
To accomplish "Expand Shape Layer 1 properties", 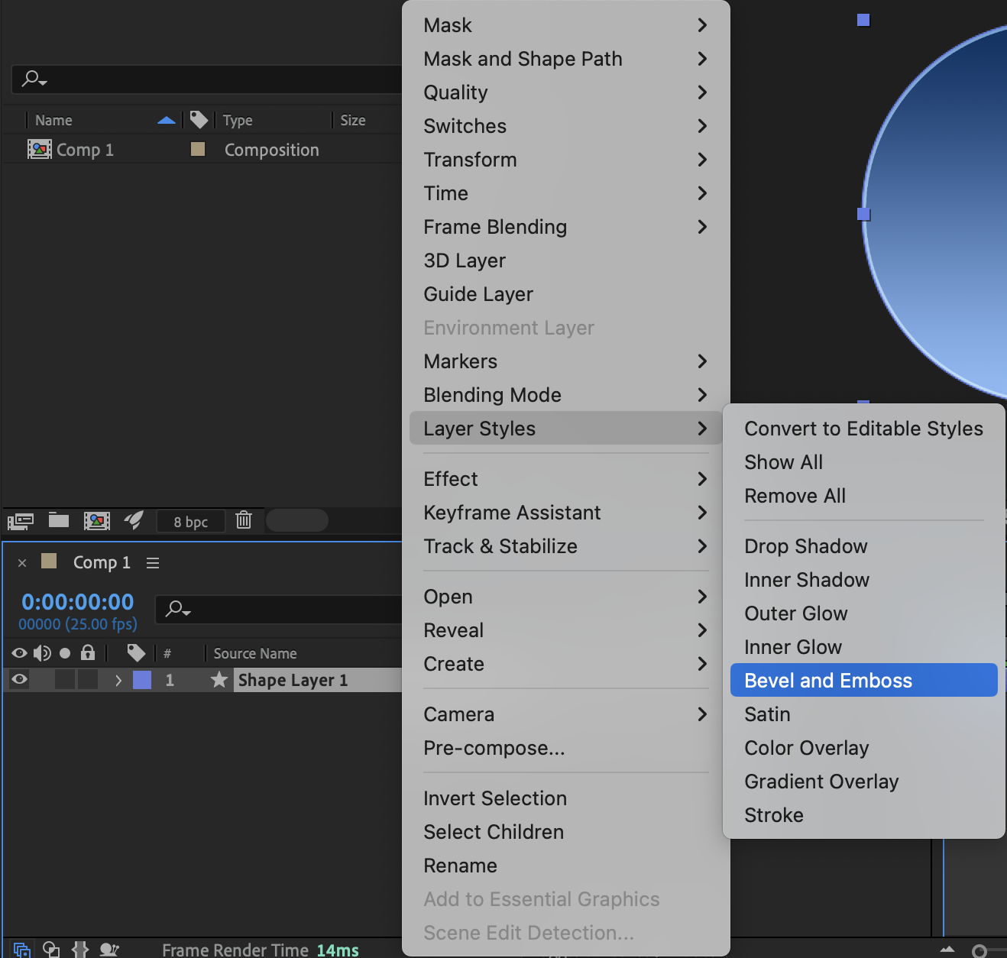I will click(118, 680).
